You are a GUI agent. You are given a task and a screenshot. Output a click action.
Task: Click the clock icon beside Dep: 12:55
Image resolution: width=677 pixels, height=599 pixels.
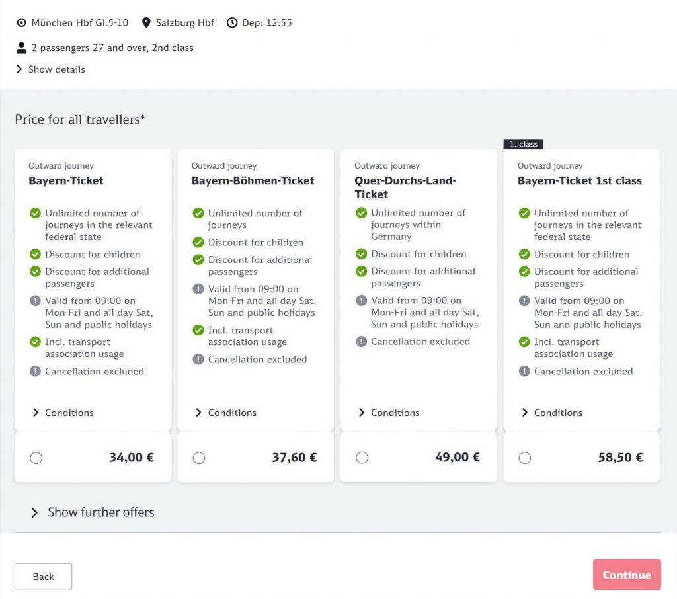coord(232,22)
